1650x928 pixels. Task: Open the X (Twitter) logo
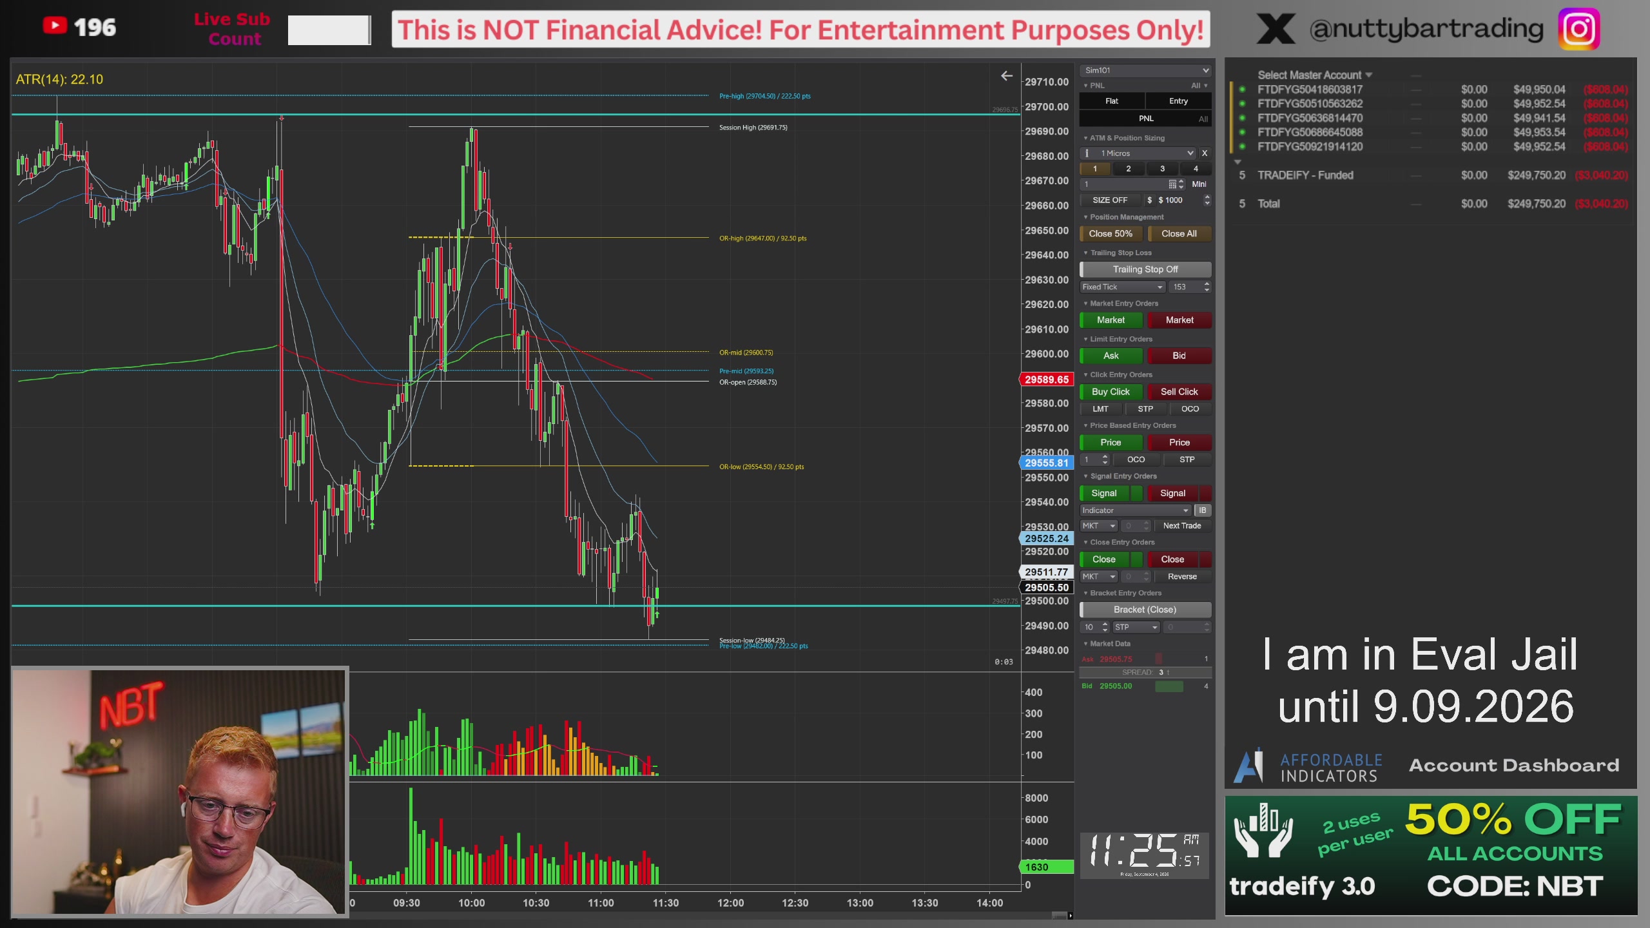point(1276,29)
